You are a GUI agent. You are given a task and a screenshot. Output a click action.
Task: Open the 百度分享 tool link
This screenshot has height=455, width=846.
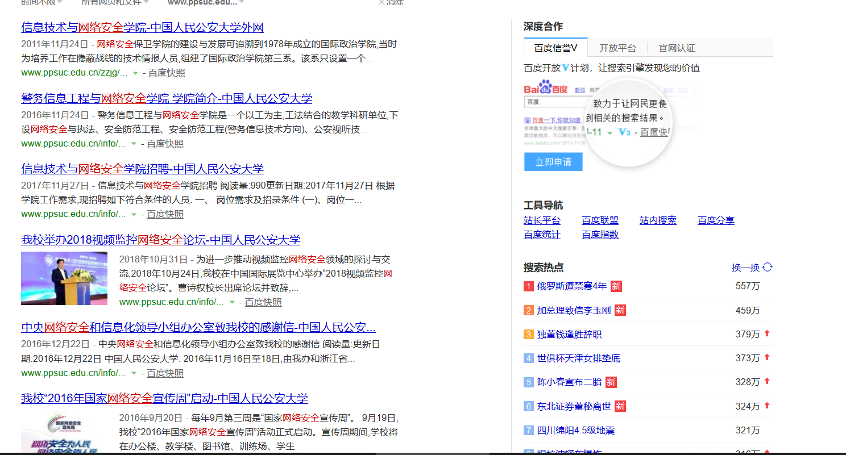coord(716,220)
